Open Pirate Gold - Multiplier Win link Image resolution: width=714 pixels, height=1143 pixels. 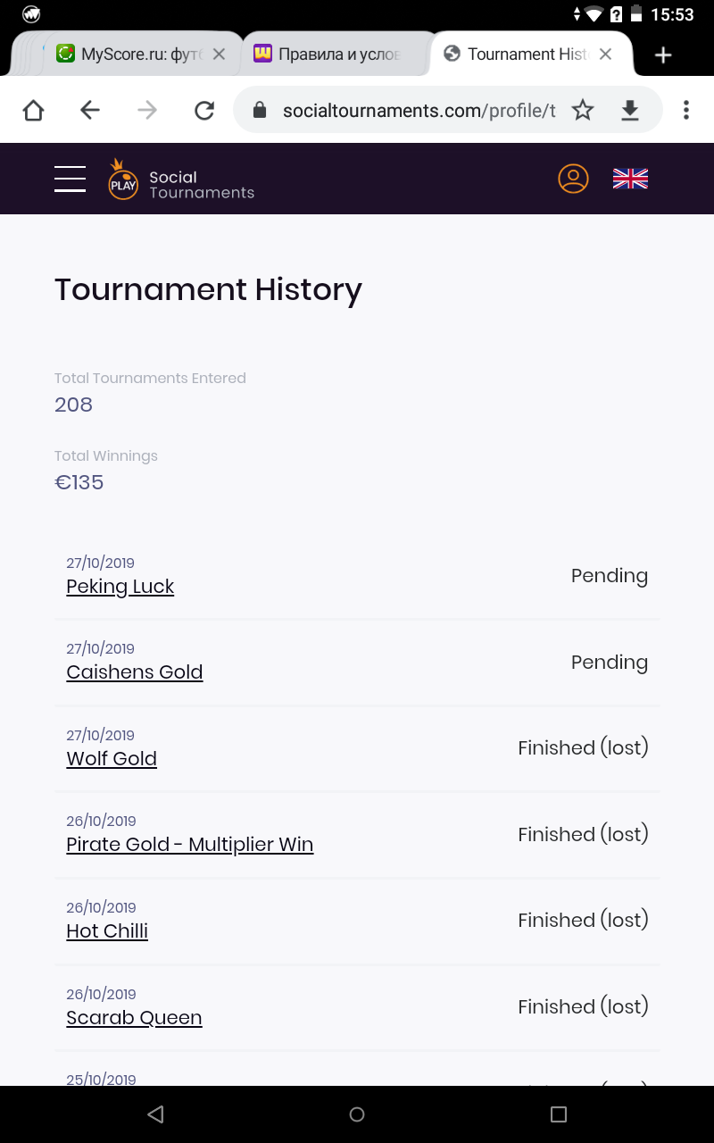(x=190, y=845)
